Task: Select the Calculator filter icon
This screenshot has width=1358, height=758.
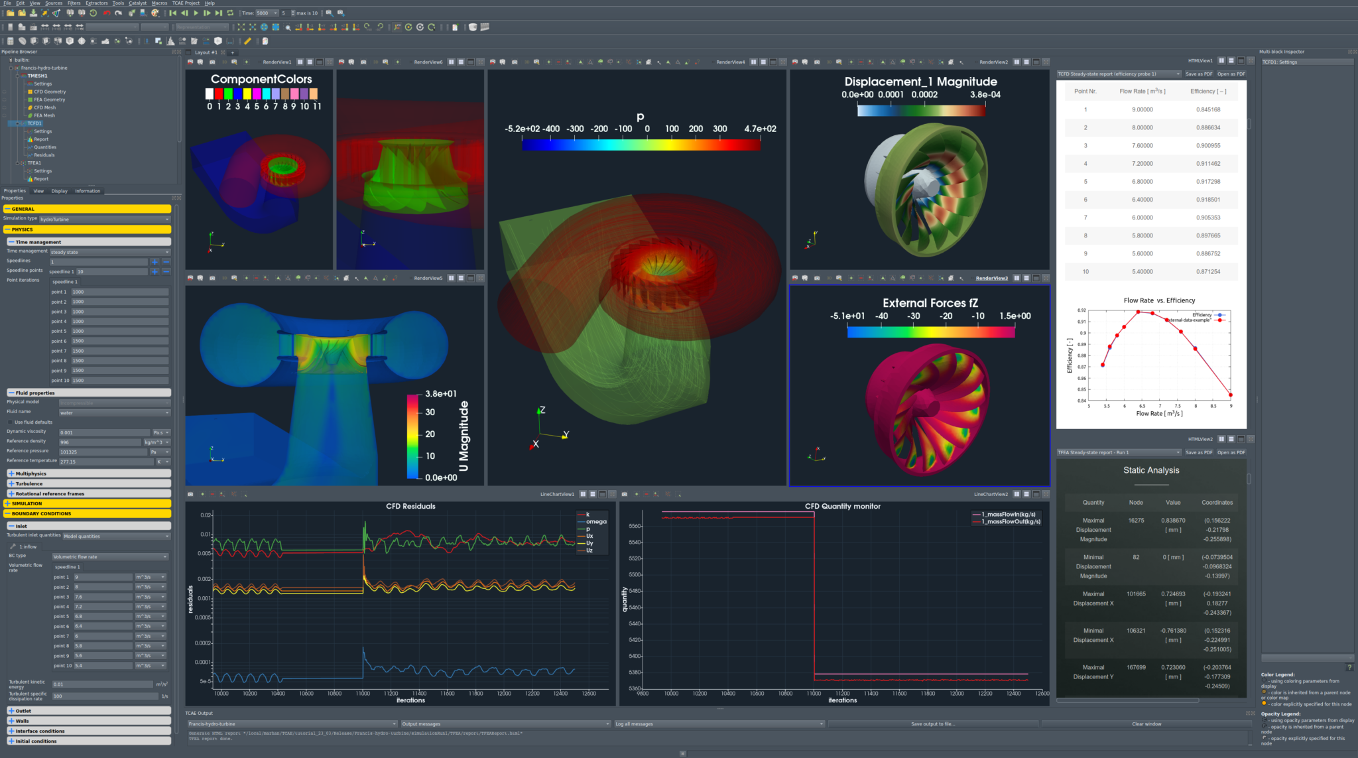Action: tap(10, 40)
